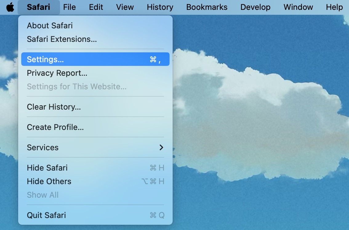349x230 pixels.
Task: Open the Edit menu
Action: (96, 7)
